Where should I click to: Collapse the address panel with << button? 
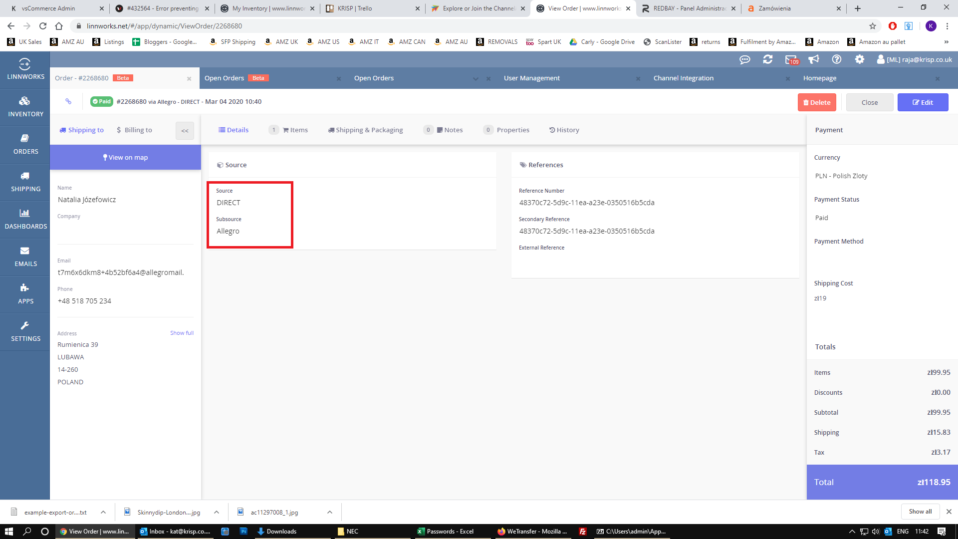185,131
